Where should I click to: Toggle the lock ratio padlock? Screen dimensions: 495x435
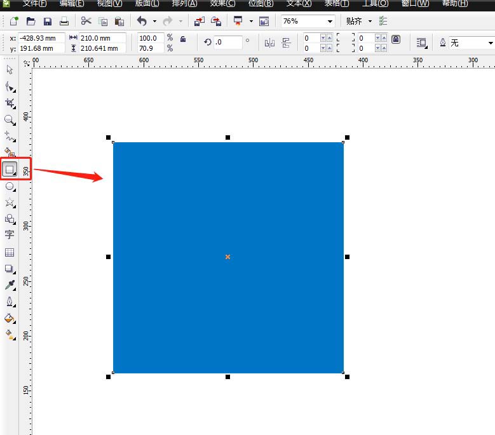pyautogui.click(x=183, y=39)
